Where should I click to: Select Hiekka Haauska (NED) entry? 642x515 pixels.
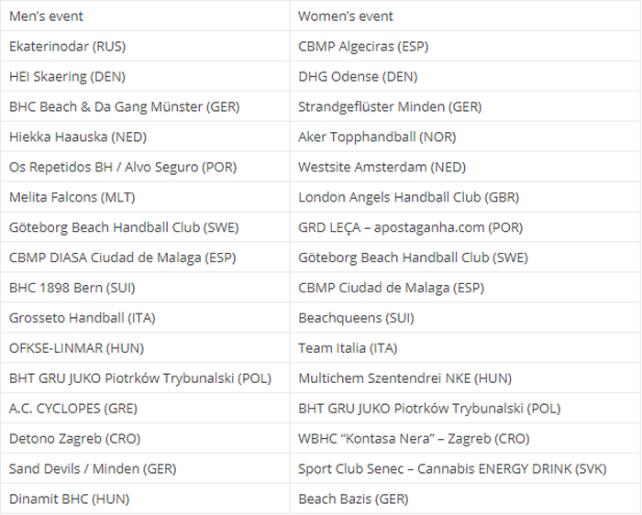click(x=77, y=137)
